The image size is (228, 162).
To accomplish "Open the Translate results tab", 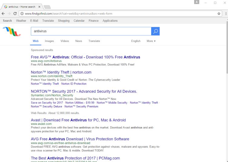I will (x=94, y=41).
